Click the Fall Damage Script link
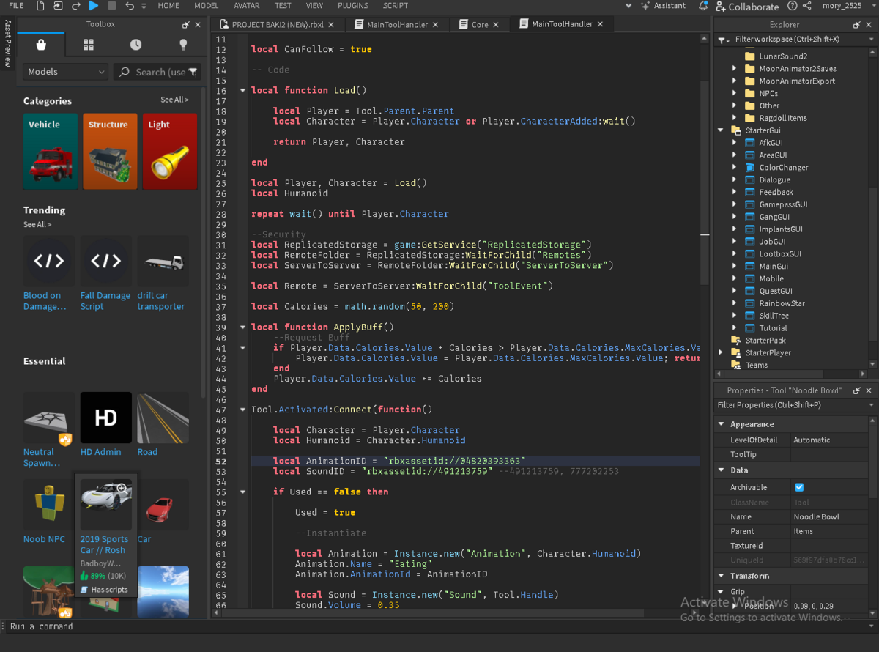 [105, 301]
